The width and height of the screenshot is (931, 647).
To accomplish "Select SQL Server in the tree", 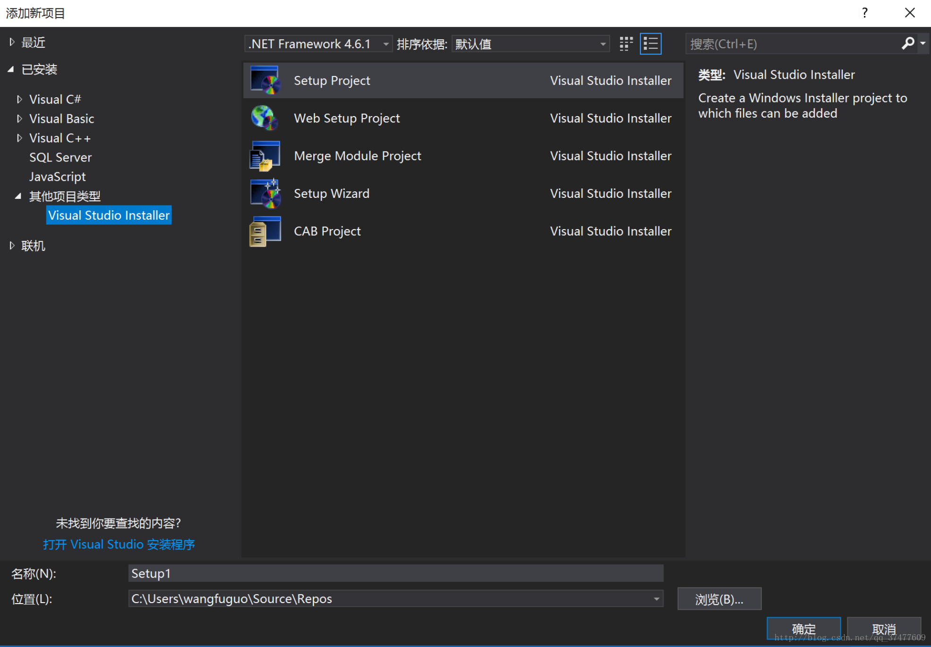I will pos(60,157).
